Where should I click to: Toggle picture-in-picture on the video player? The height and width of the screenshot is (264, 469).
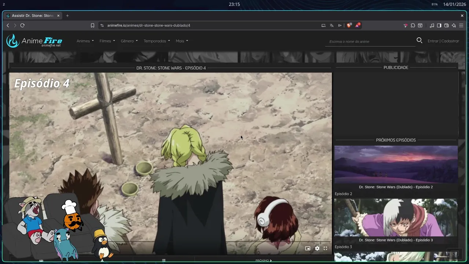[308, 248]
